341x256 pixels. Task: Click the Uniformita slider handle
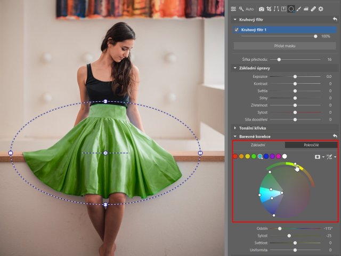click(x=295, y=250)
